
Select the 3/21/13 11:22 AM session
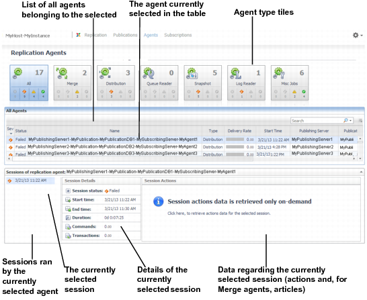click(31, 181)
